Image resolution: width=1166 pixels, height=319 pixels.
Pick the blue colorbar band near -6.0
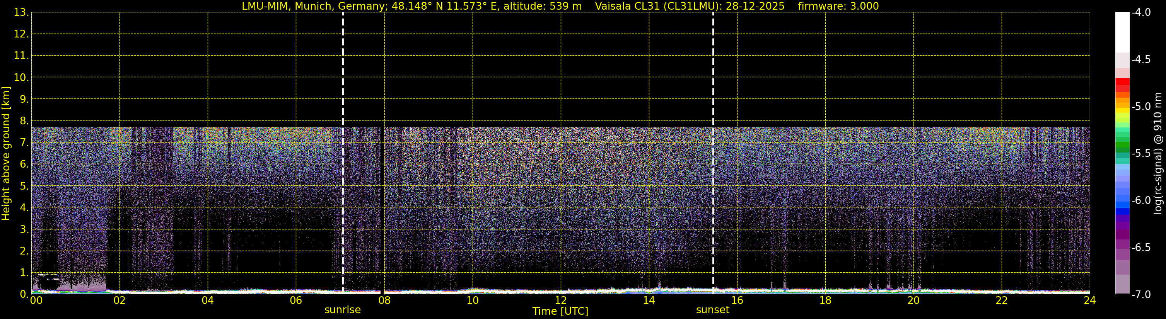click(1122, 205)
